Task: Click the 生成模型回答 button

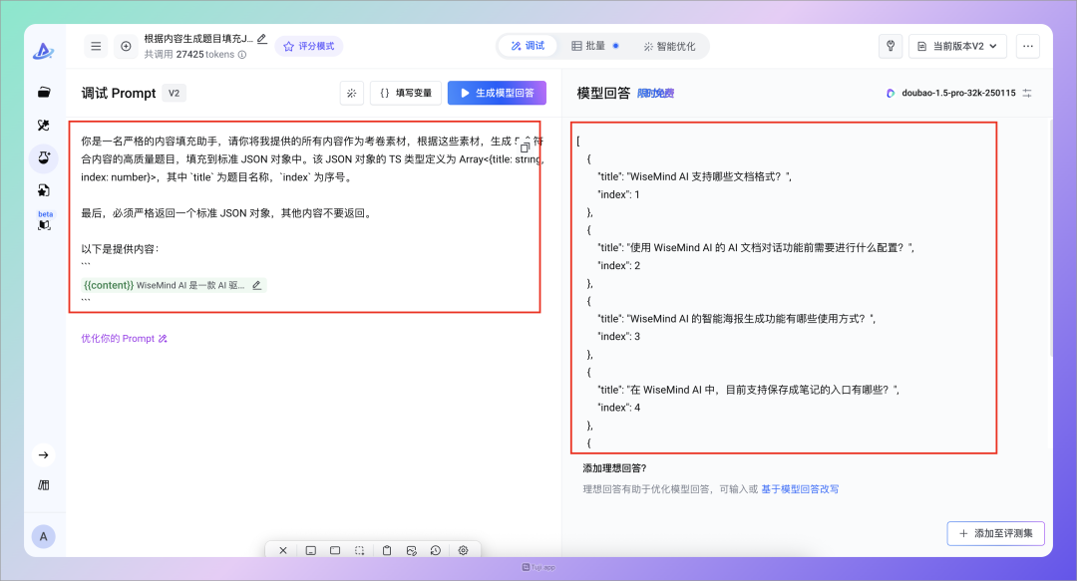Action: coord(497,93)
